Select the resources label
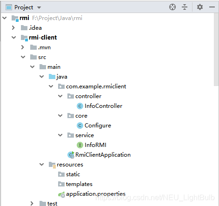Viewport: 219px width, 206px height. click(70, 165)
